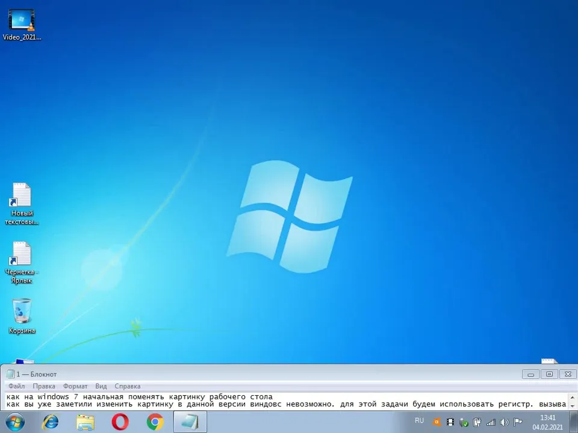Place cursor in line 'как вы уже заметили'

[x=286, y=404]
